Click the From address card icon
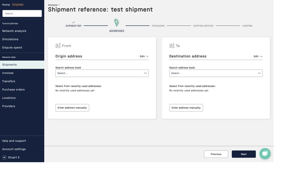Image resolution: width=304 pixels, height=180 pixels. (x=58, y=45)
